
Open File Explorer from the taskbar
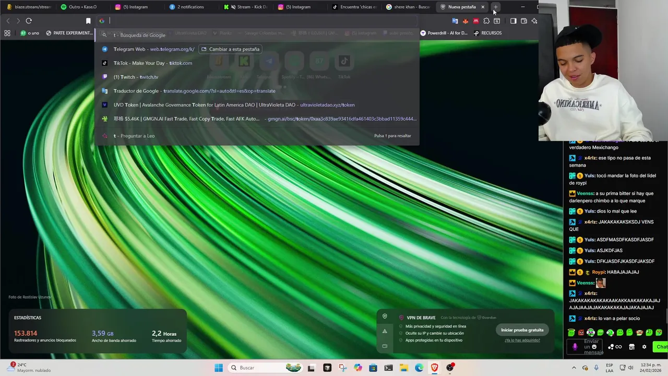click(404, 368)
